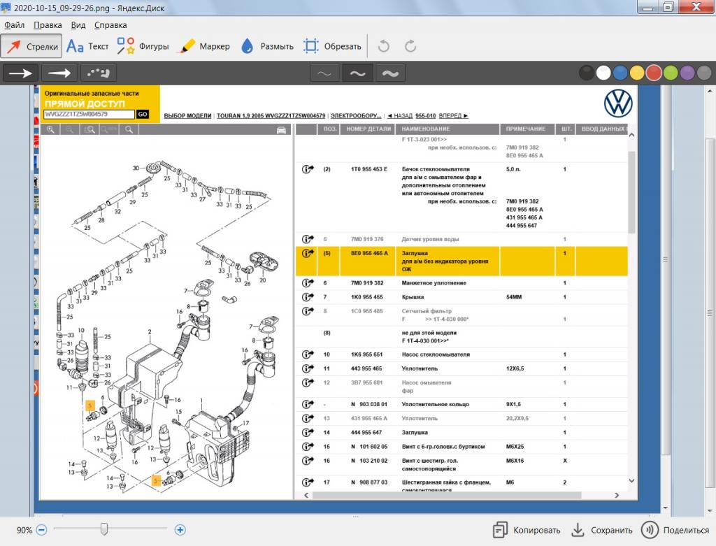
Task: Select medium line thickness
Action: (357, 73)
